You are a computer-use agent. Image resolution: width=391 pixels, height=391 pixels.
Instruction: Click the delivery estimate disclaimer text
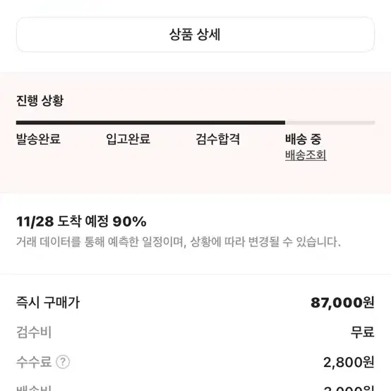point(179,241)
